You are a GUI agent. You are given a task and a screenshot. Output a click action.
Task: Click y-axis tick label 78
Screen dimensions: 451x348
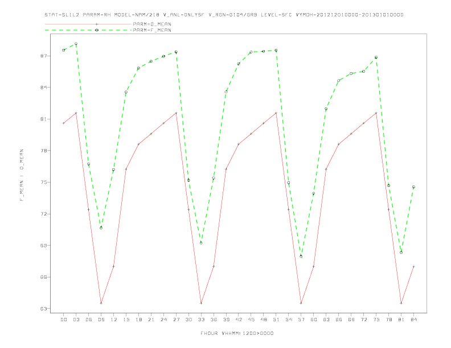tap(44, 151)
